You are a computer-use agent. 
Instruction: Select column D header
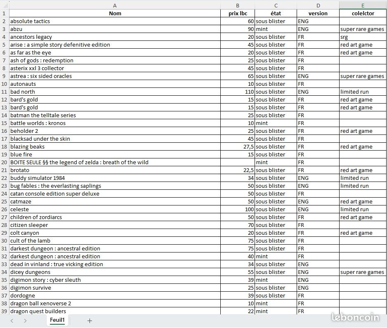[318, 5]
